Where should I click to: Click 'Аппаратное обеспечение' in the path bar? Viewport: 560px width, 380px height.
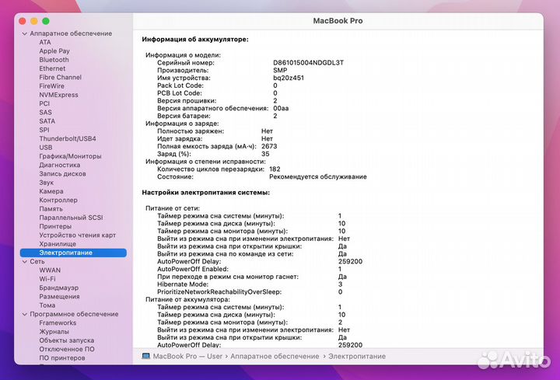pyautogui.click(x=275, y=357)
